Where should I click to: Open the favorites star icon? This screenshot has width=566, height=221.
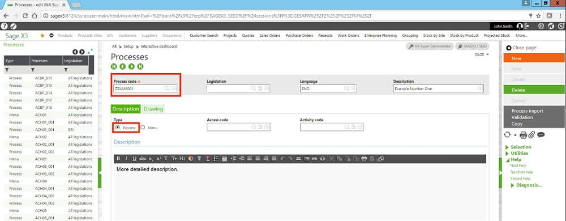coord(42,35)
